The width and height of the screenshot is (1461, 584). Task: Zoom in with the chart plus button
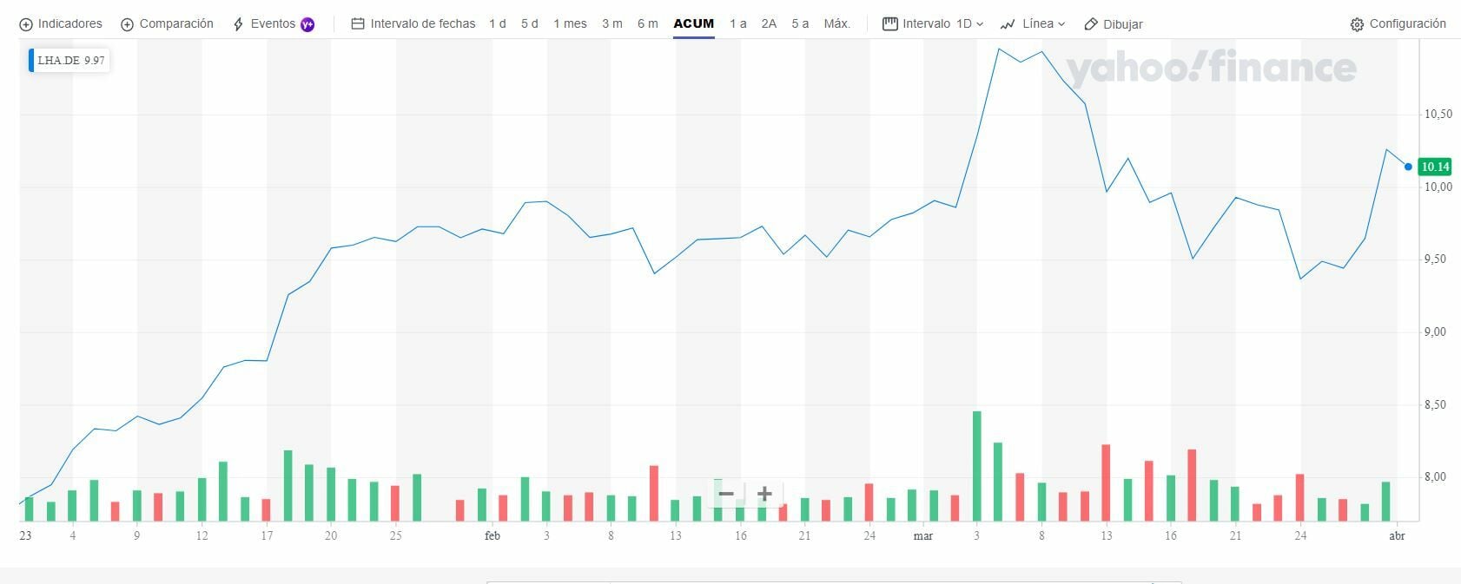tap(764, 494)
